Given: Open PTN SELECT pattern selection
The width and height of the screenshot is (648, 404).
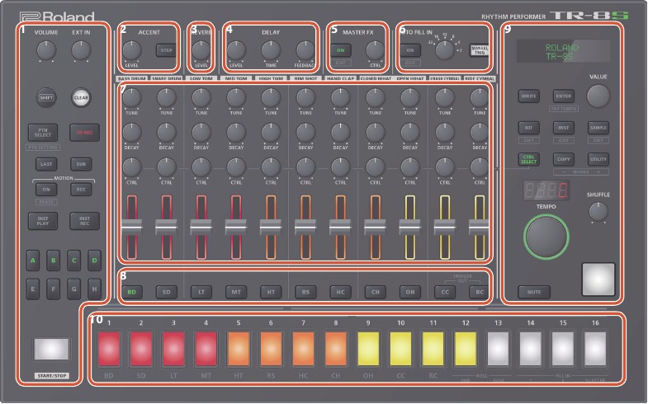Looking at the screenshot, I should pyautogui.click(x=43, y=133).
